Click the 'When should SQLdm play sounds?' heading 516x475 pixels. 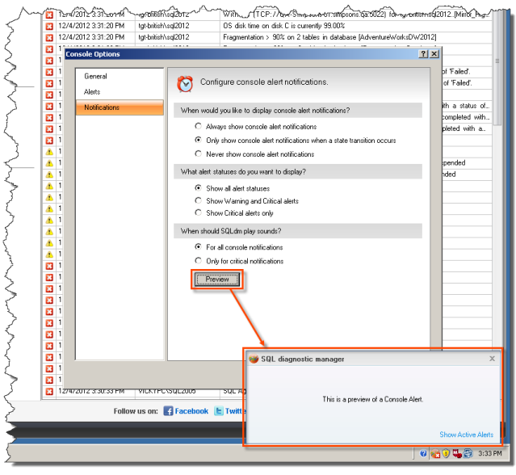[231, 231]
